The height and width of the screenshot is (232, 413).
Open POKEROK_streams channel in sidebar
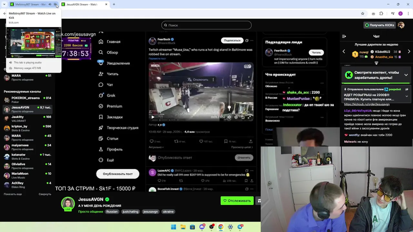coord(27,100)
